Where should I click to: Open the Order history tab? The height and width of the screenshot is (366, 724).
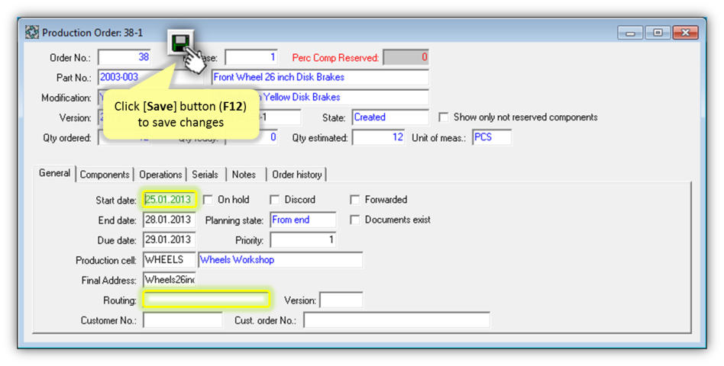click(x=297, y=175)
